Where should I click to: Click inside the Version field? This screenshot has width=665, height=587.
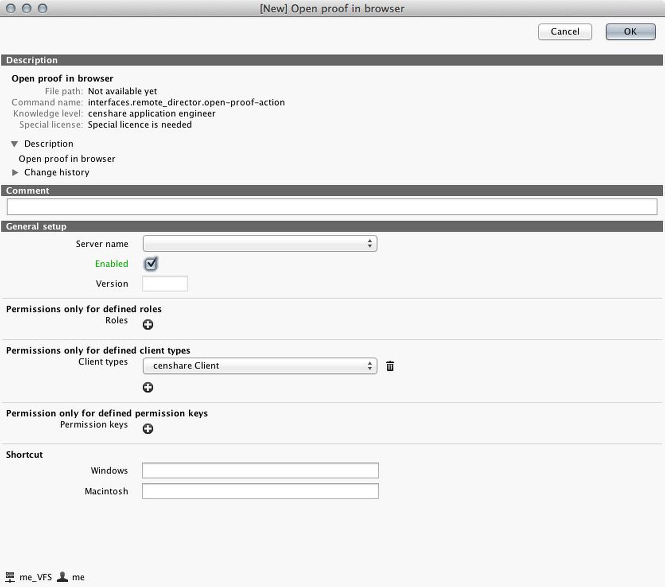click(x=165, y=283)
